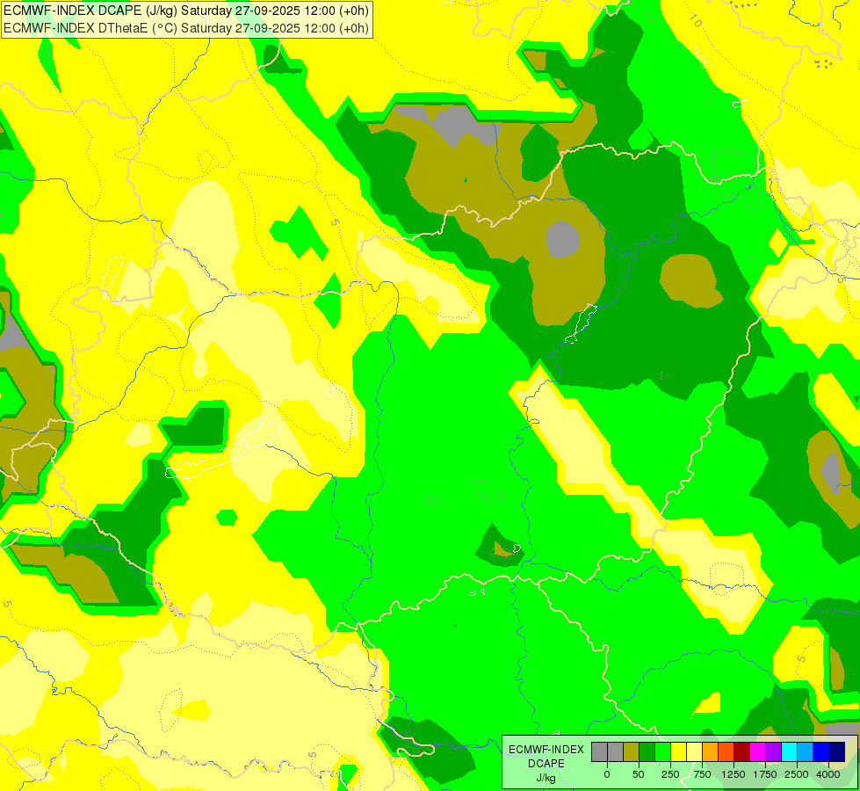Click the legend value 750
Viewport: 860px width, 791px height.
[702, 774]
